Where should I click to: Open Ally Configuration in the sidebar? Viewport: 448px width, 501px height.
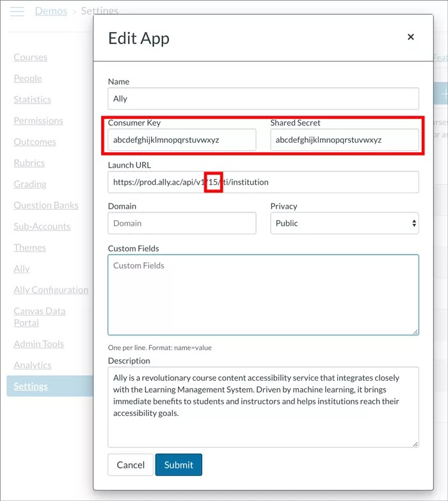[x=51, y=290]
